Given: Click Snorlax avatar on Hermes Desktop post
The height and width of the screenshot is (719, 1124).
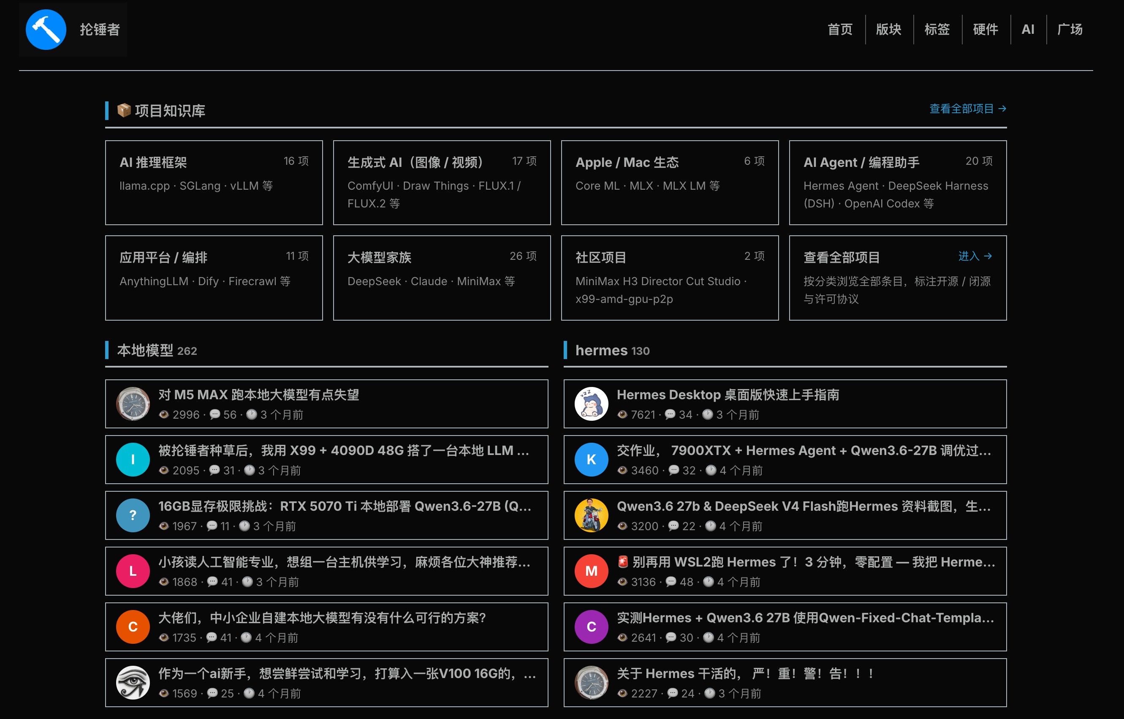Looking at the screenshot, I should pos(592,404).
